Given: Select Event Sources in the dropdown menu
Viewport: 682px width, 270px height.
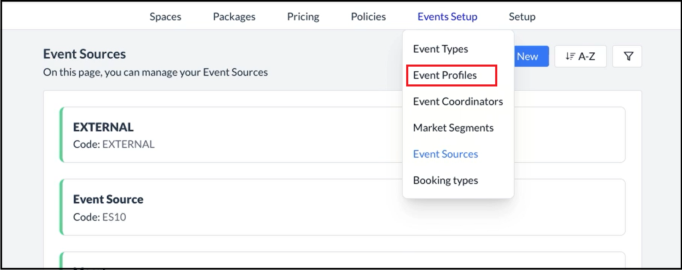Looking at the screenshot, I should click(445, 154).
